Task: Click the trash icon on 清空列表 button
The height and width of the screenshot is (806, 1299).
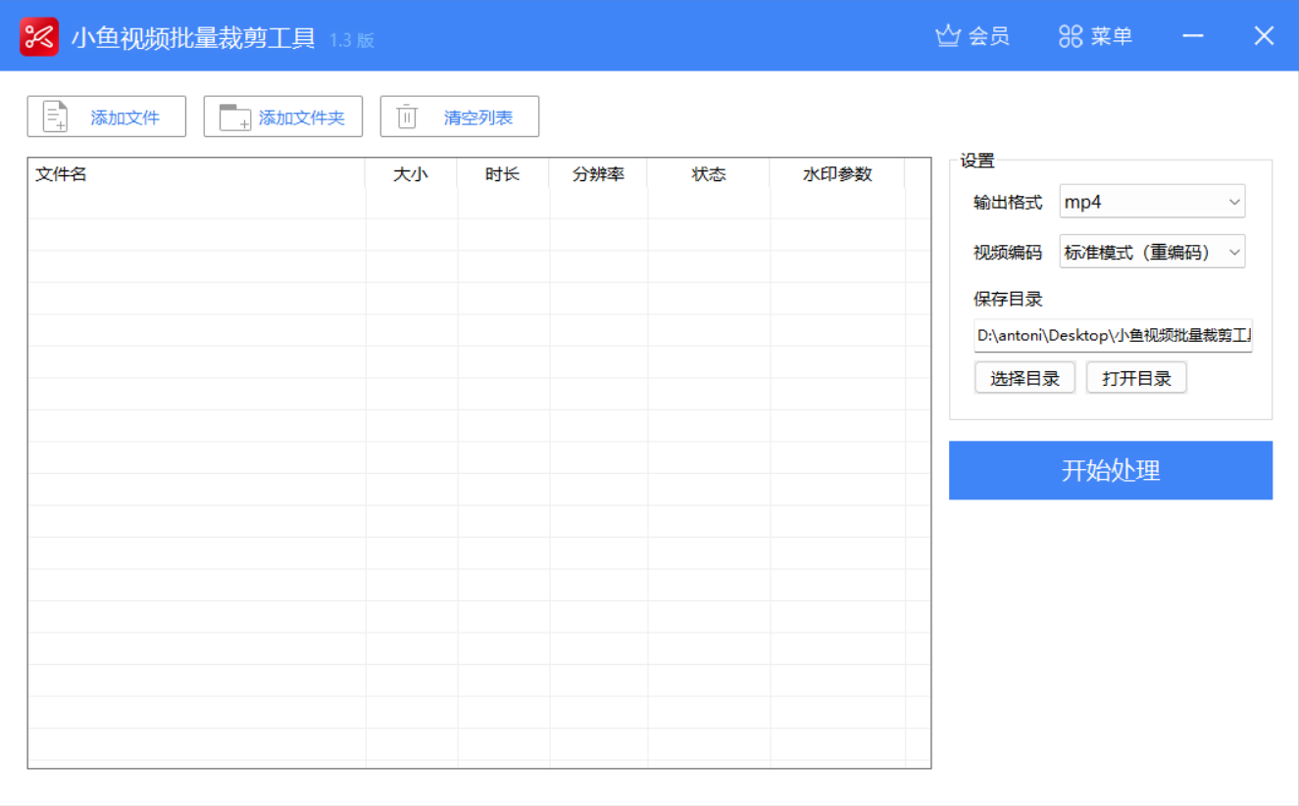Action: tap(407, 116)
